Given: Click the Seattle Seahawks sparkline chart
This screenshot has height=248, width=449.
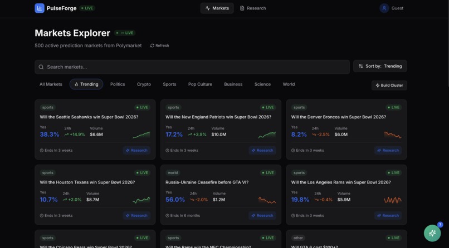Looking at the screenshot, I should coord(141,135).
